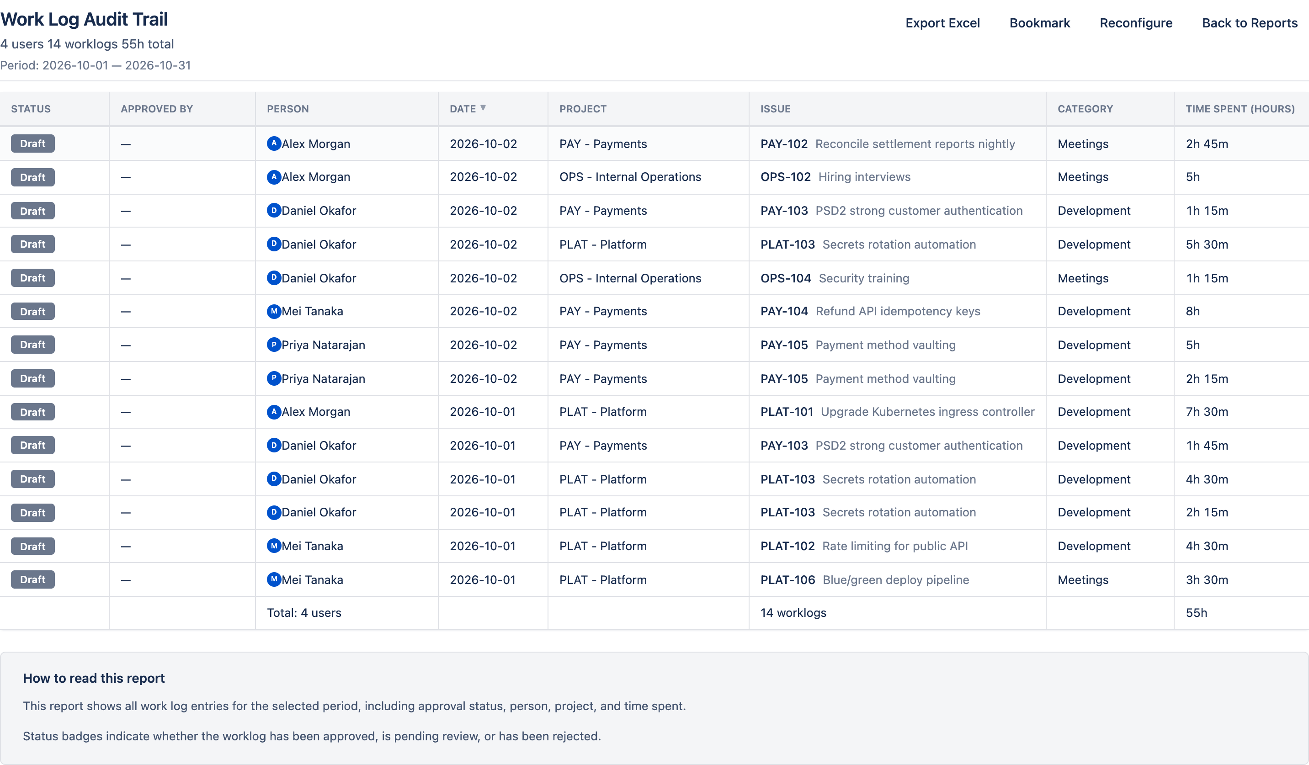Click the Export Excel link
The width and height of the screenshot is (1309, 765).
(942, 23)
